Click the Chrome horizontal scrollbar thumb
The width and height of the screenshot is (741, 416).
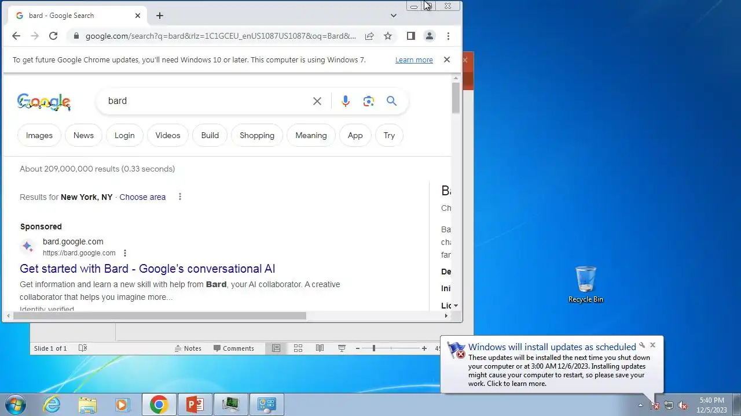coord(159,316)
